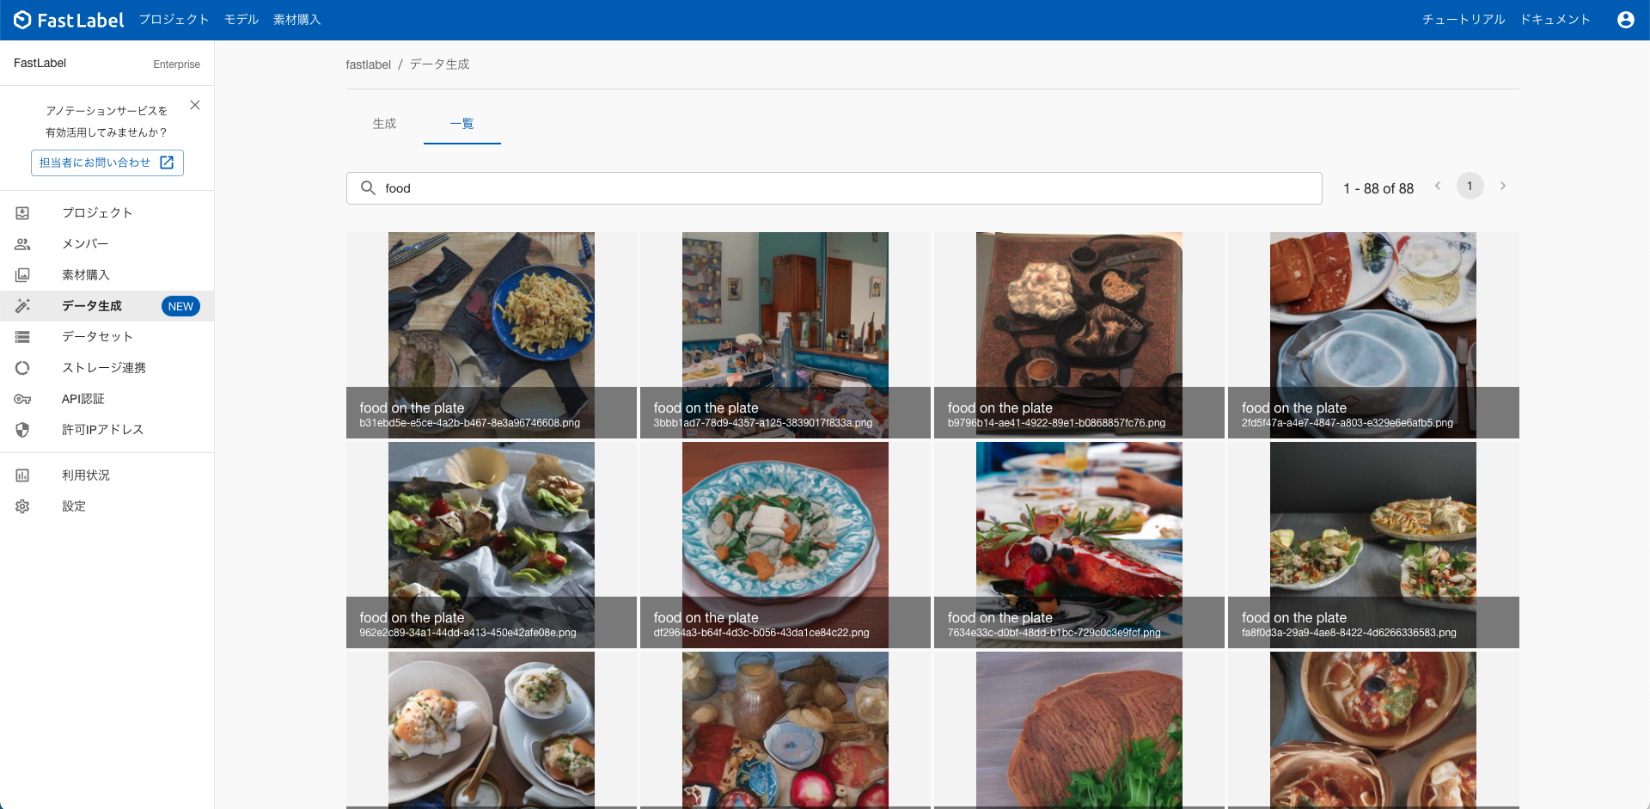Open 素材購入 in the top navigation
The image size is (1650, 809).
[297, 20]
